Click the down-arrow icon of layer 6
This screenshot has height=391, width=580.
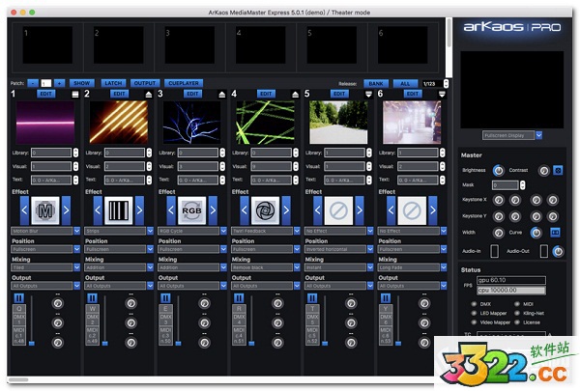point(442,95)
